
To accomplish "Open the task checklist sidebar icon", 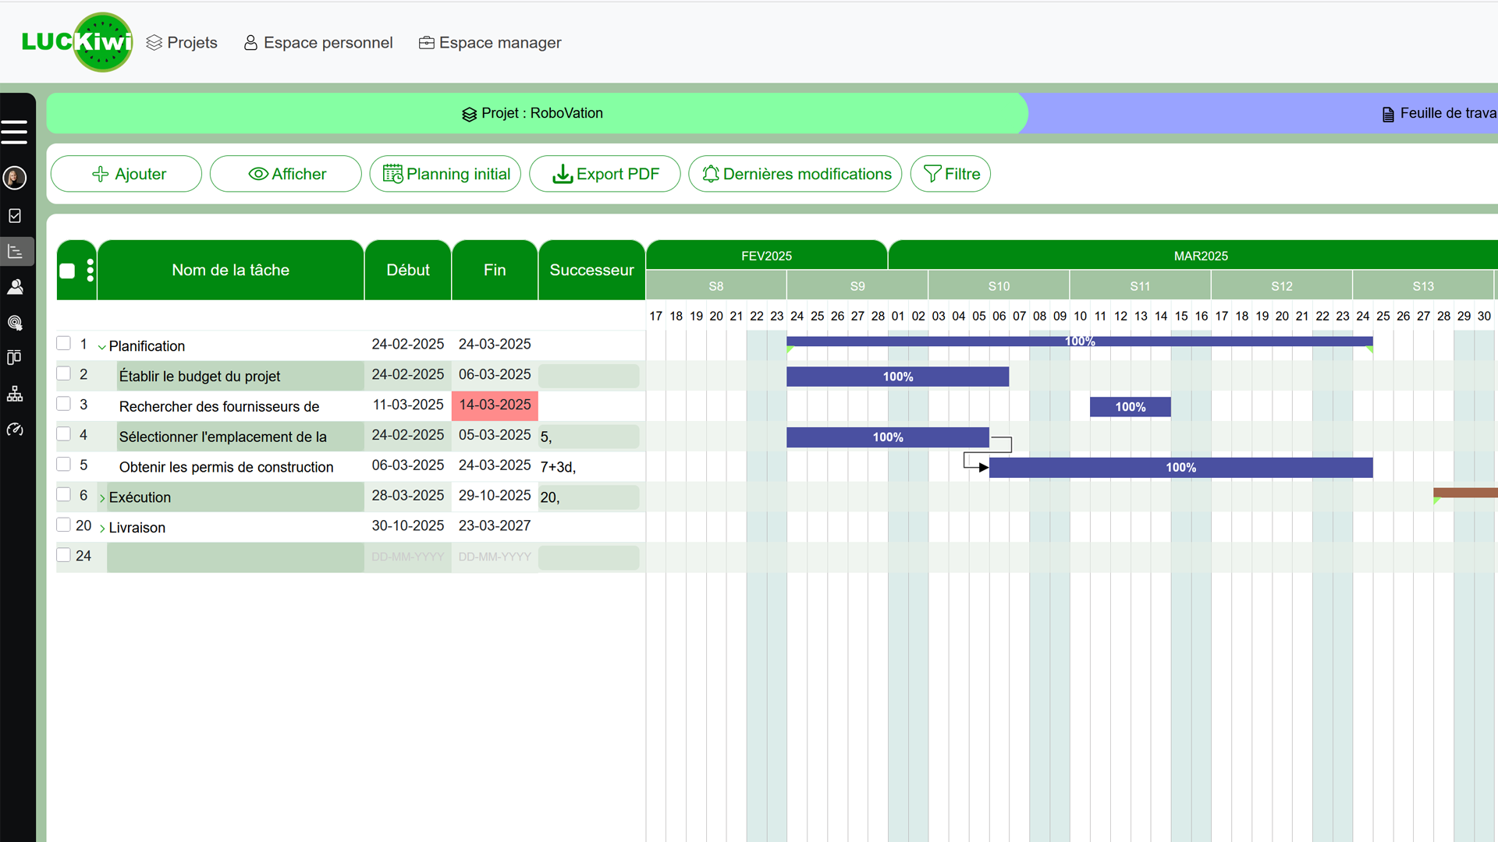I will coord(15,216).
